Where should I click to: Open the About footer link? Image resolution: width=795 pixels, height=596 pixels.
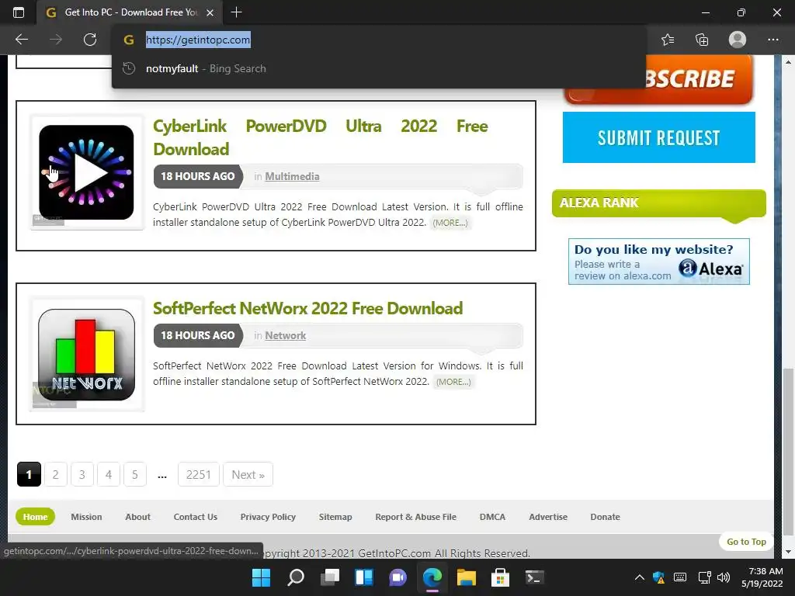coord(138,516)
